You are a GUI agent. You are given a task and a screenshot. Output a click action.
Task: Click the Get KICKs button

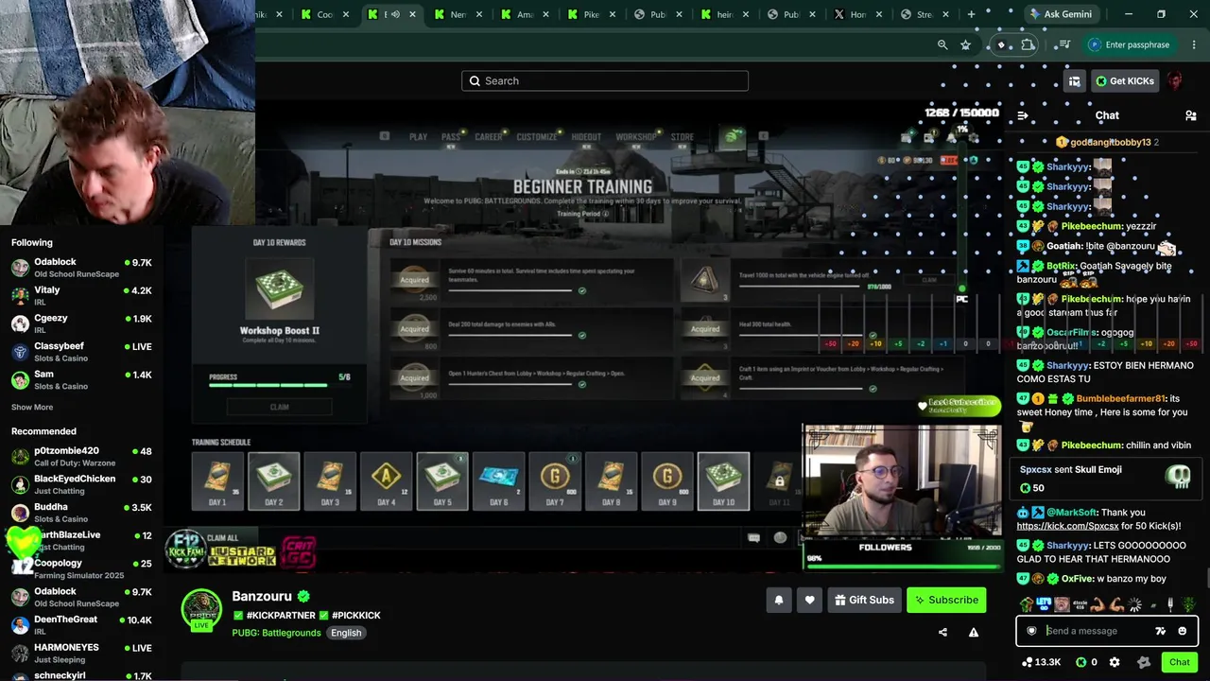(x=1125, y=81)
